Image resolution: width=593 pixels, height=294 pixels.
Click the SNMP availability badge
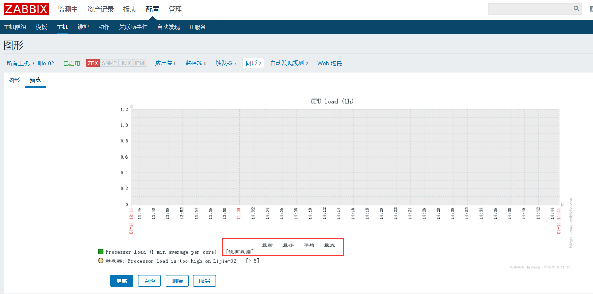pyautogui.click(x=109, y=63)
